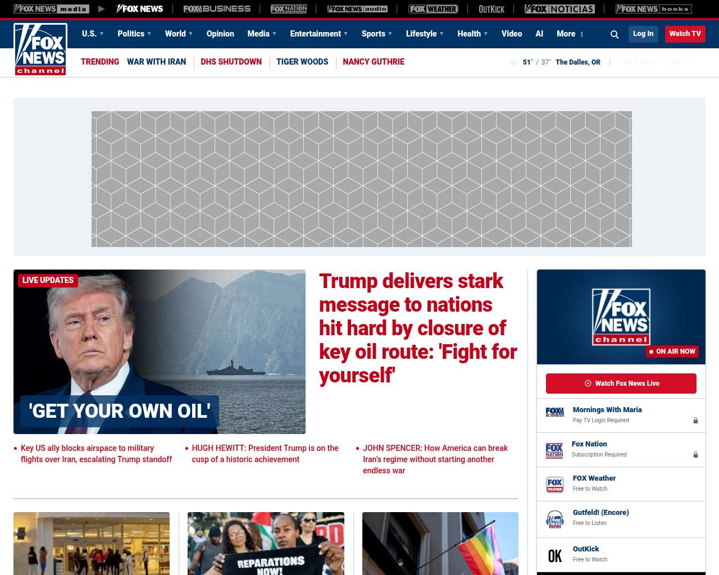Read the HUGH HEWITT opinion link

(265, 454)
